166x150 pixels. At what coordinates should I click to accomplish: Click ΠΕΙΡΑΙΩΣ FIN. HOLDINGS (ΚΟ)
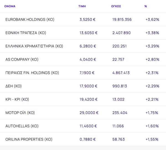32,73
